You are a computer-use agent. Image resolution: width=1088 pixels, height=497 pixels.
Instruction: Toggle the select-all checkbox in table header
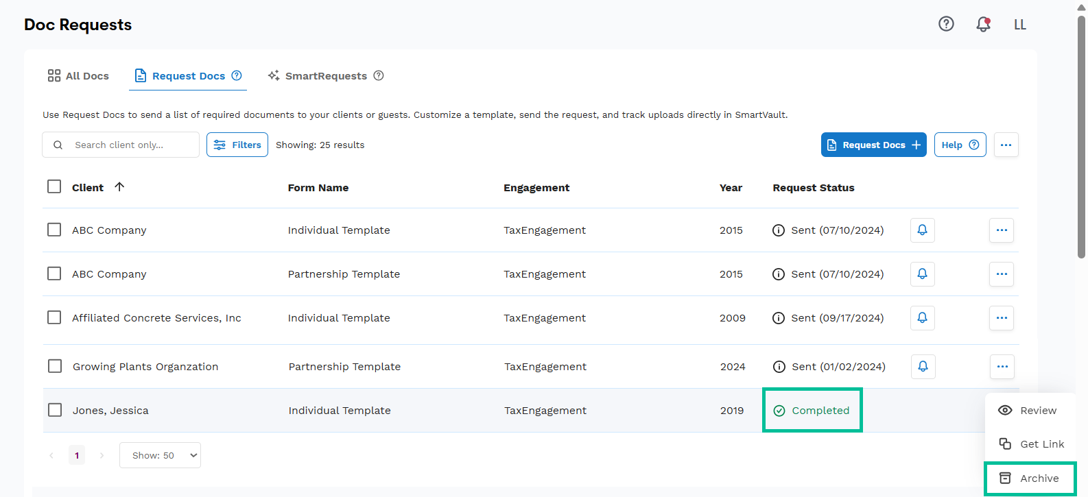[x=54, y=186]
